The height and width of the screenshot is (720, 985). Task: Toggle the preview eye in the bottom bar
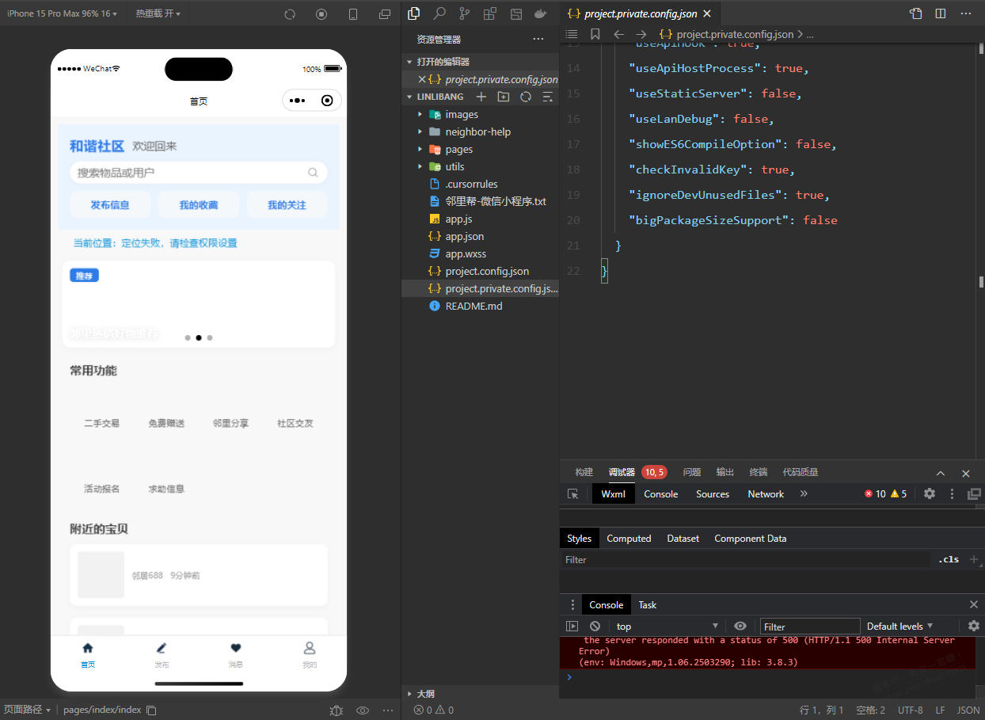363,710
